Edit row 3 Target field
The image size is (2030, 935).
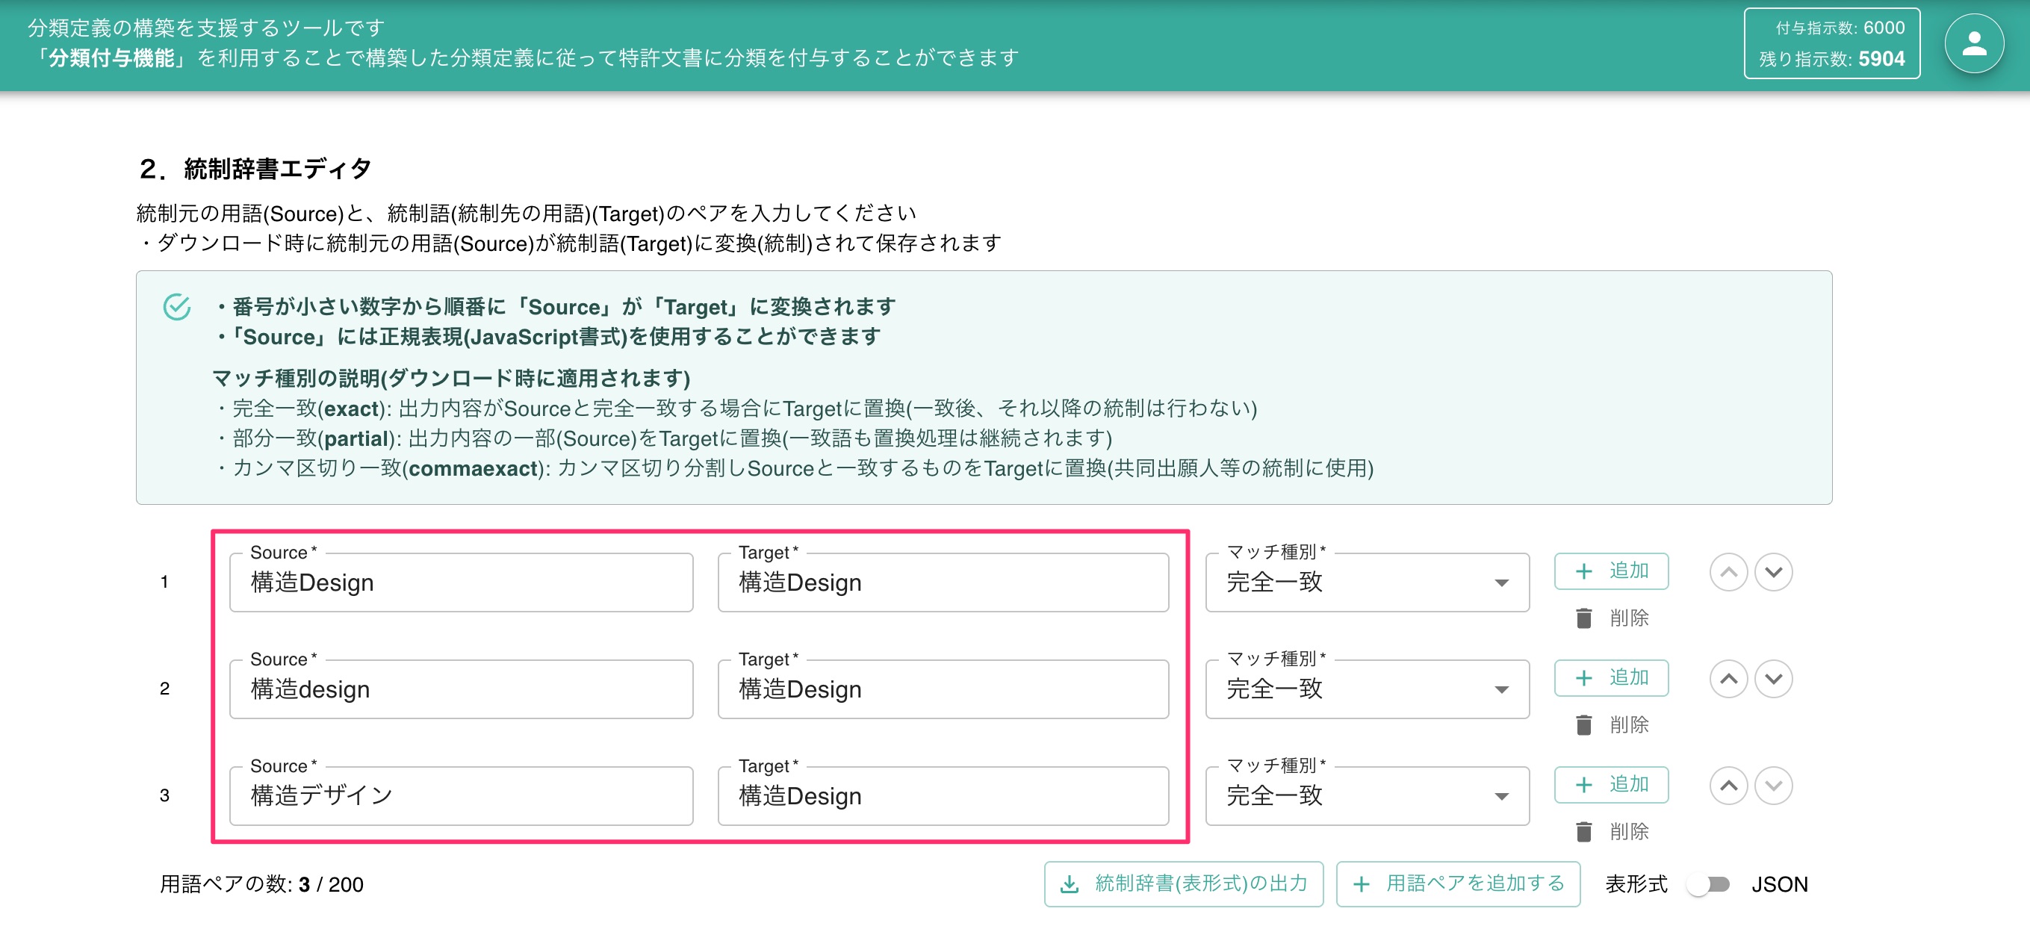(943, 796)
